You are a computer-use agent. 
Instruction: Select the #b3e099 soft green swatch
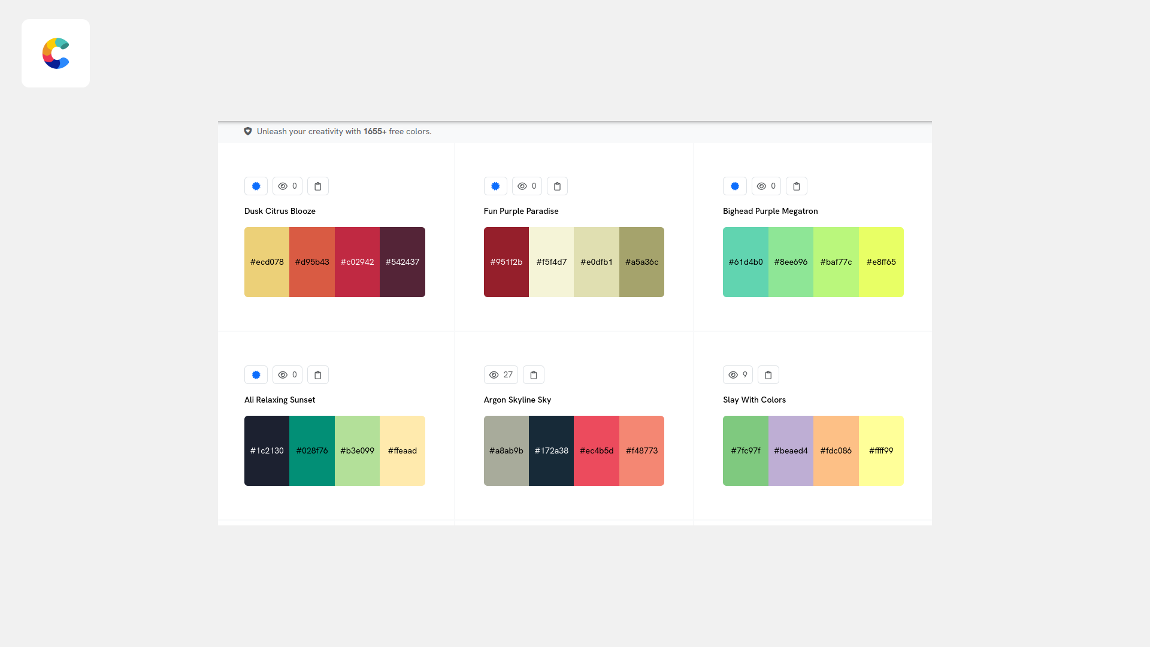(357, 451)
